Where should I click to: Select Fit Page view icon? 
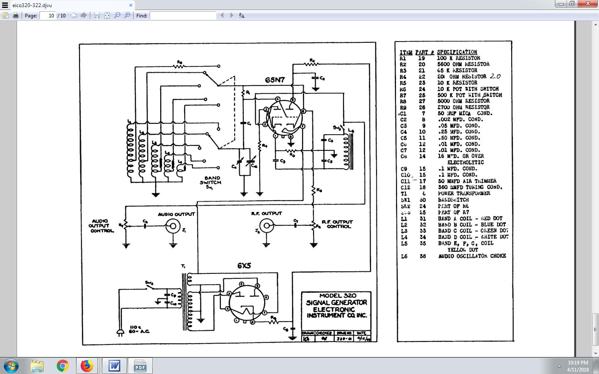(x=107, y=15)
